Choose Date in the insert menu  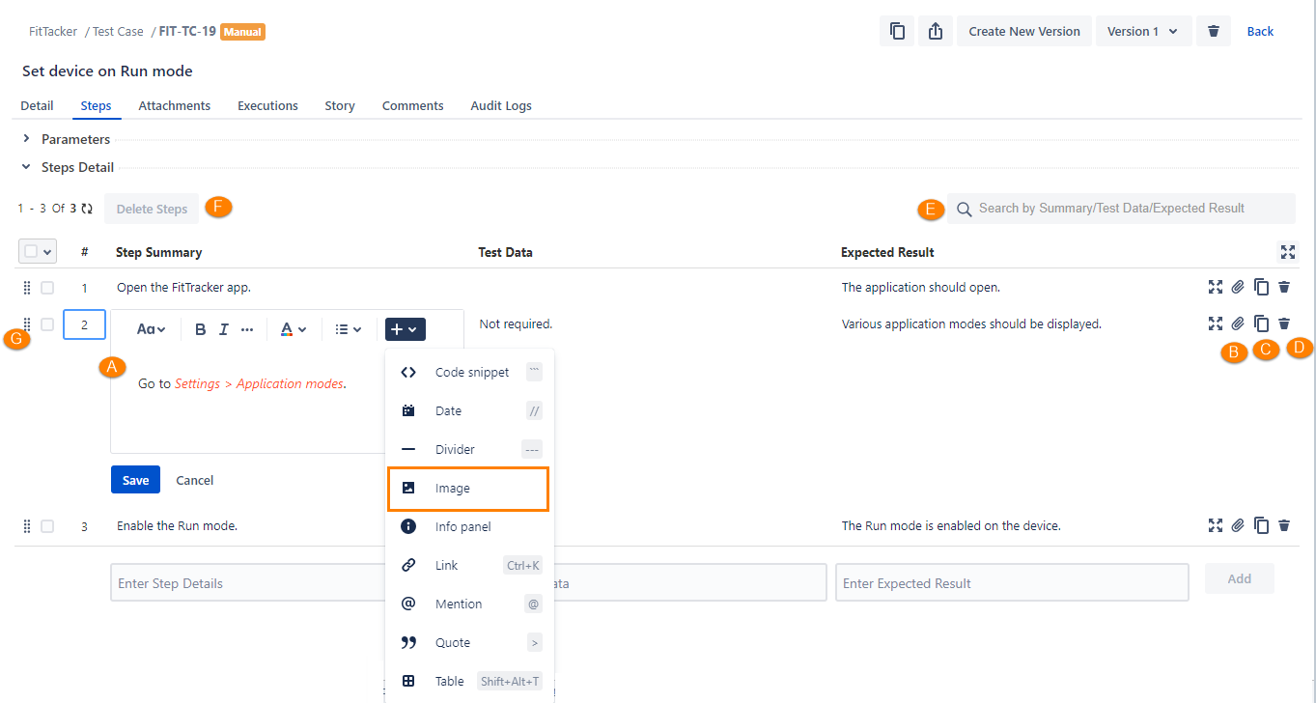click(x=470, y=410)
